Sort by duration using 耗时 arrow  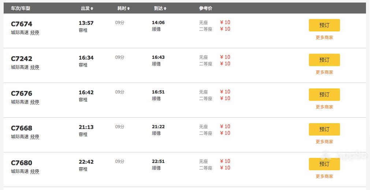128,8
